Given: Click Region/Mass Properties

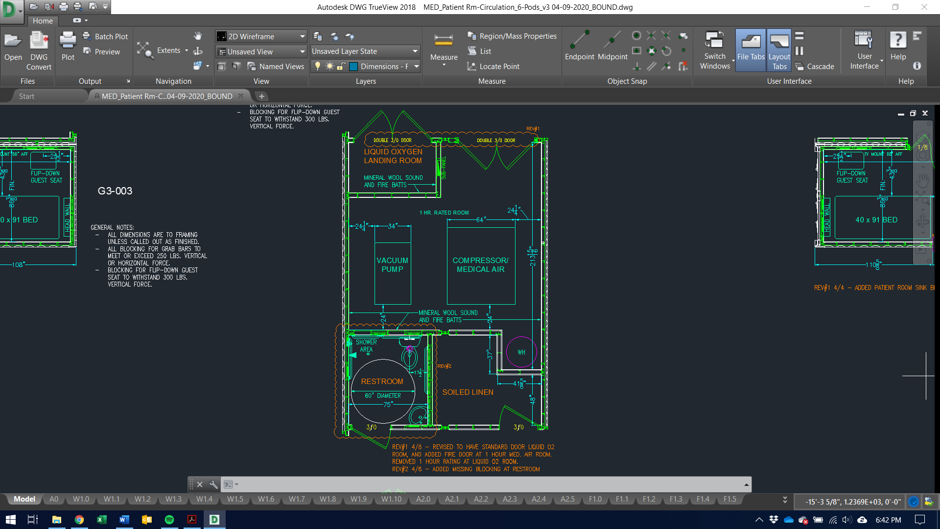Looking at the screenshot, I should tap(512, 36).
